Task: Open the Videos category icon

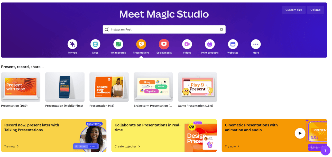Action: click(x=187, y=44)
